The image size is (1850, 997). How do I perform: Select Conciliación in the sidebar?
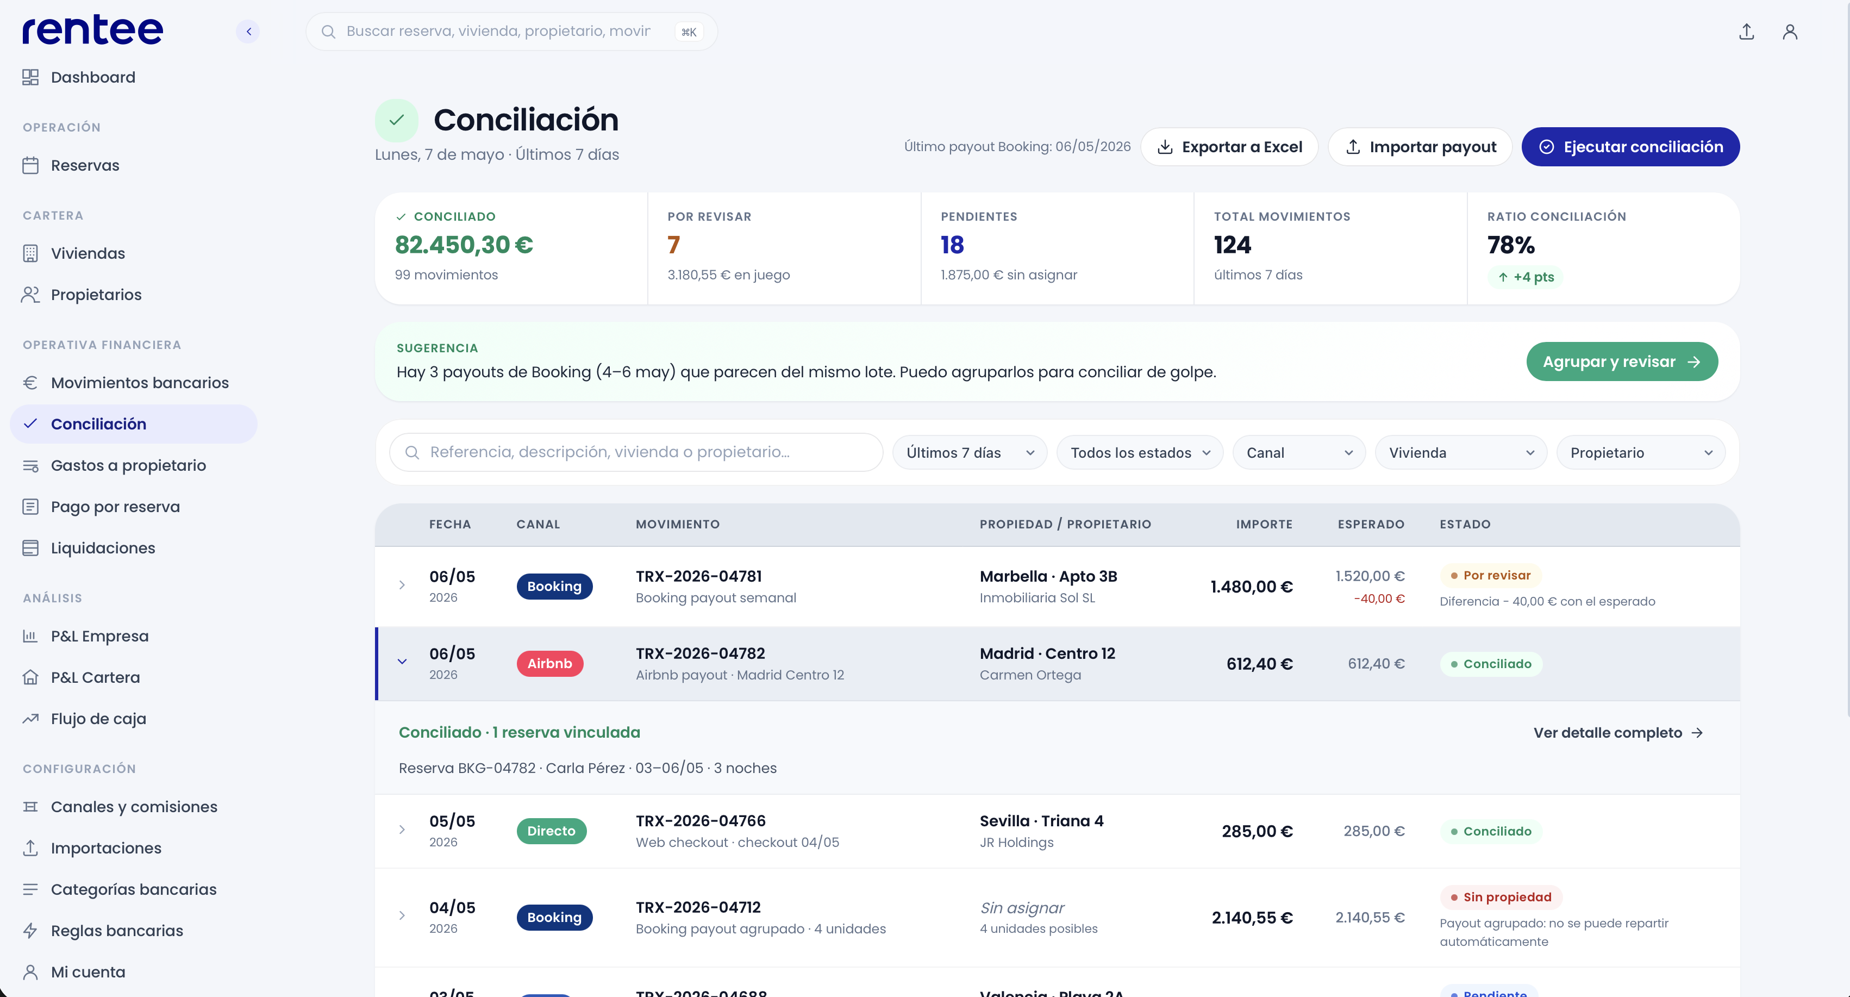134,424
